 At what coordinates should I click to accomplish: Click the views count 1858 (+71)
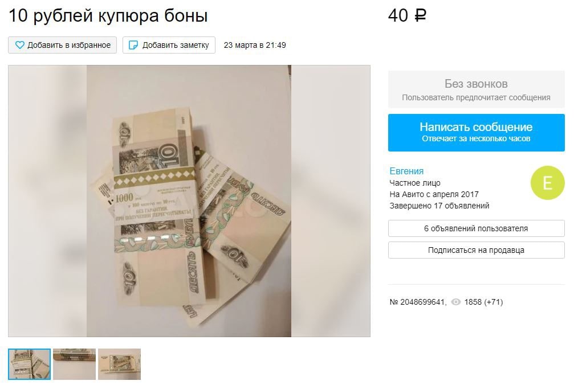point(483,302)
